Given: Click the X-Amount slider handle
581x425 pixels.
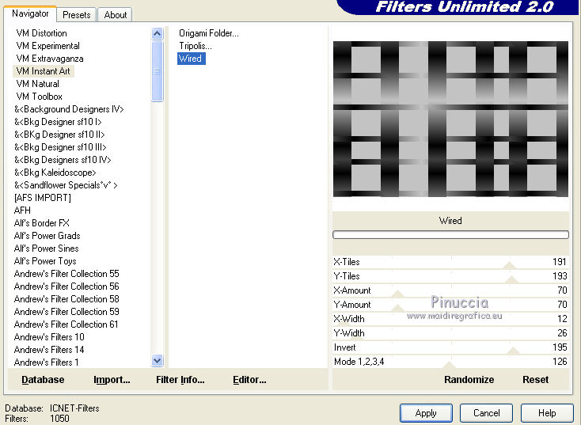Looking at the screenshot, I should click(x=398, y=294).
